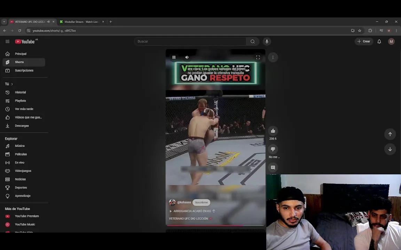The width and height of the screenshot is (401, 250).
Task: Switch to the ModoBar Stream browser tab
Action: [81, 22]
